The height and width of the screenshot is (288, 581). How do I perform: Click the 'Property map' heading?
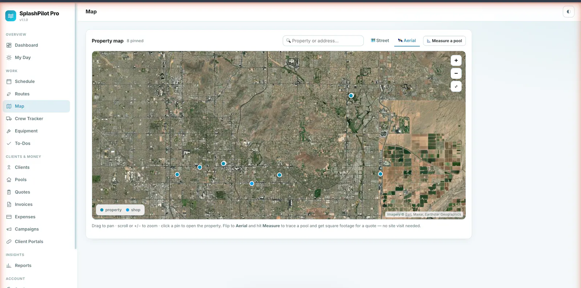click(107, 41)
